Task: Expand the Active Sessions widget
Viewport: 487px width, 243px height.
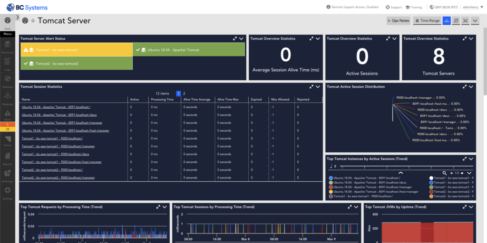Action: (388, 39)
